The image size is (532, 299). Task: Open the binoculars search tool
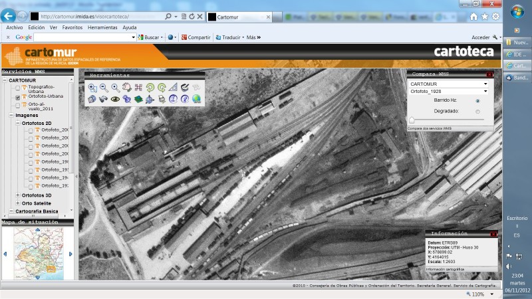pos(104,99)
